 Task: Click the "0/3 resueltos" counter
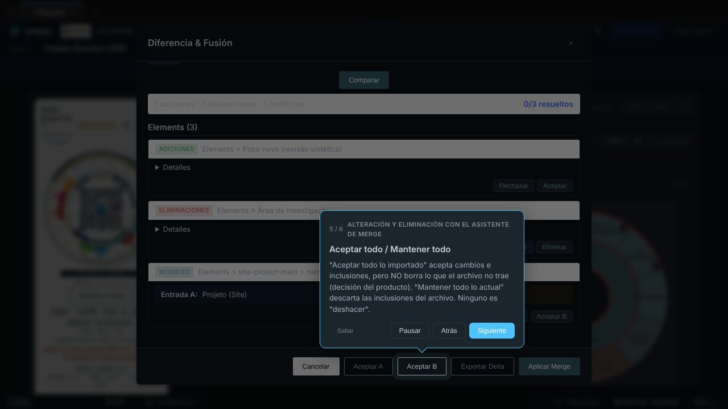click(x=548, y=104)
